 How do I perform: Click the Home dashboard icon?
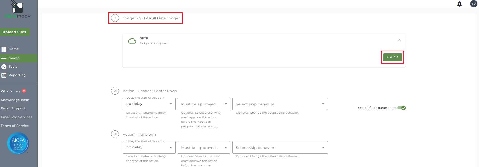(x=4, y=49)
